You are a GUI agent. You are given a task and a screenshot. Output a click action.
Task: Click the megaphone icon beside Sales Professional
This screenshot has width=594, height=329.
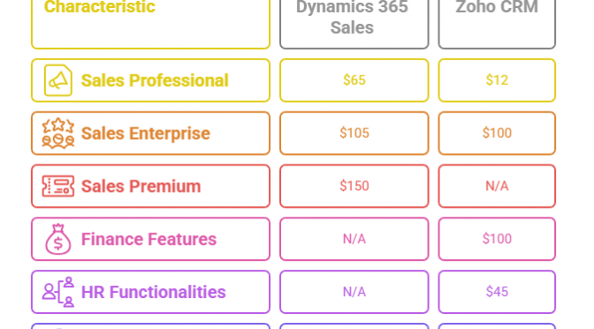58,80
